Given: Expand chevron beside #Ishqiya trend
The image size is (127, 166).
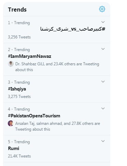Looking at the screenshot, I should pyautogui.click(x=103, y=81).
